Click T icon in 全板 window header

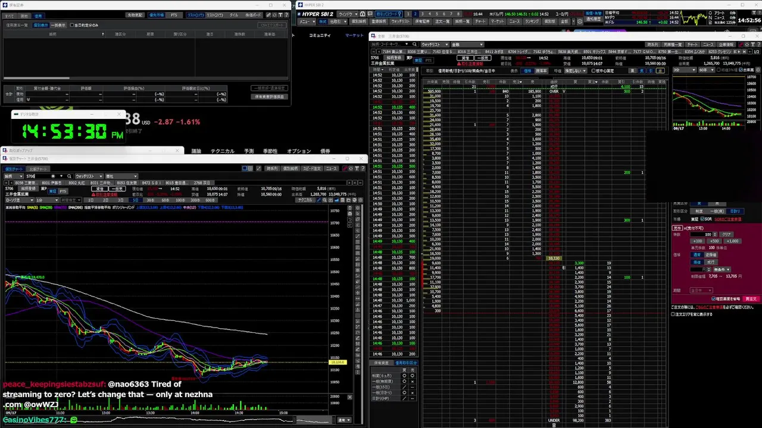[x=752, y=44]
